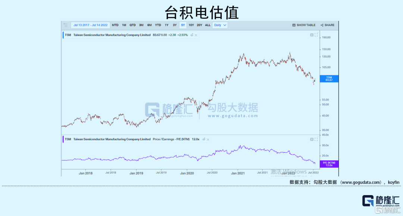The image size is (403, 216).
Task: Click the SHOW TABLE button
Action: [x=304, y=25]
